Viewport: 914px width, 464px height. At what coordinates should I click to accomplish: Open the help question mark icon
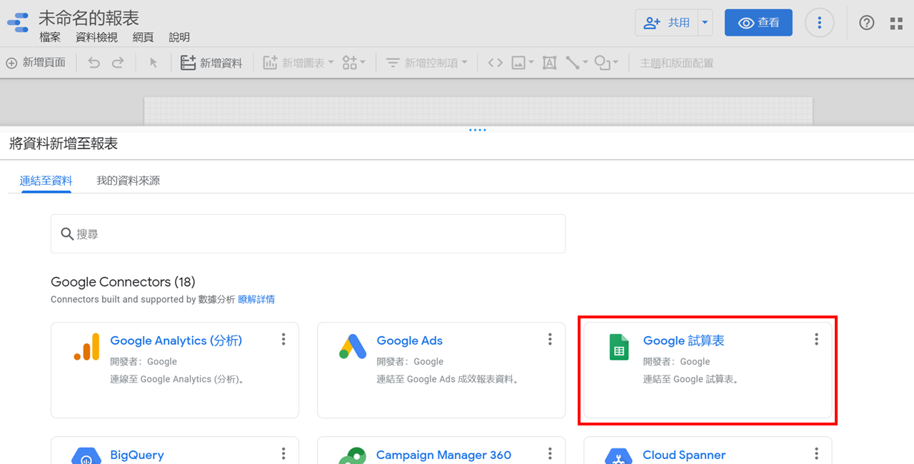[x=866, y=23]
